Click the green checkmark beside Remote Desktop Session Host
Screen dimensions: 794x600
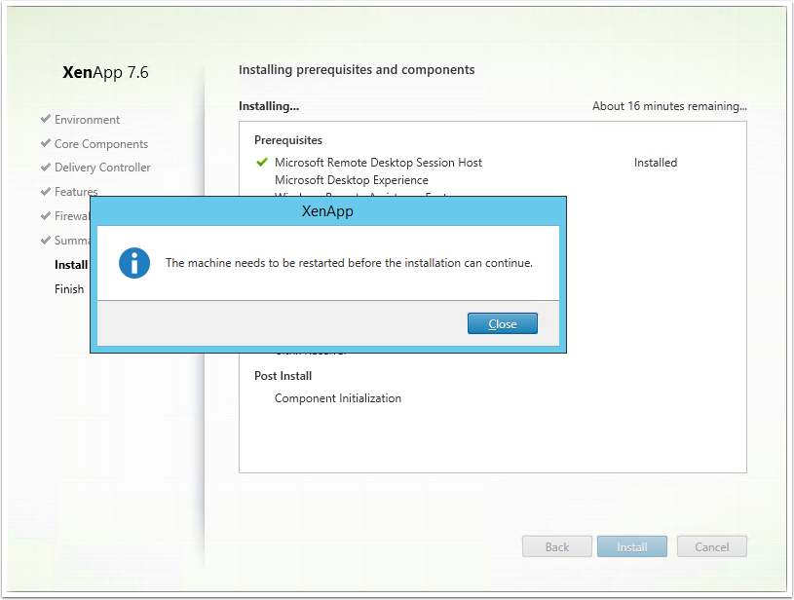point(262,162)
